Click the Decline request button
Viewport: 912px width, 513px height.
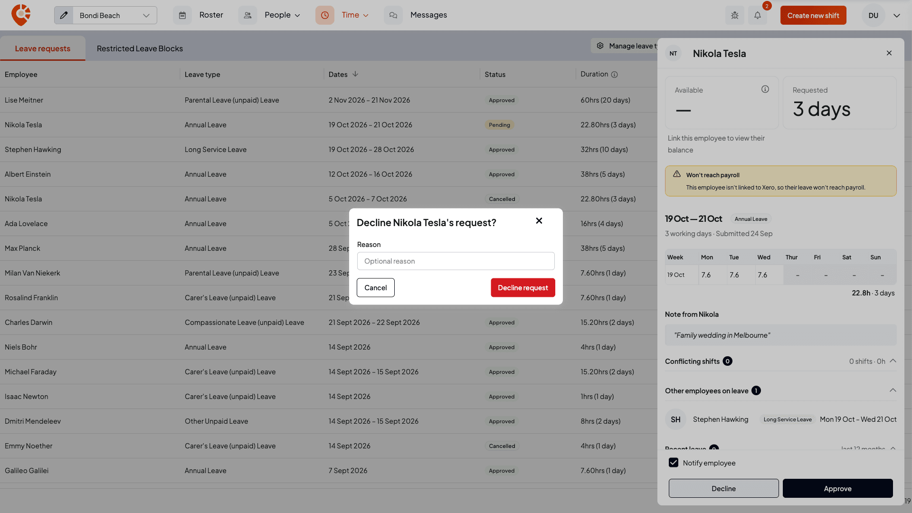(523, 288)
